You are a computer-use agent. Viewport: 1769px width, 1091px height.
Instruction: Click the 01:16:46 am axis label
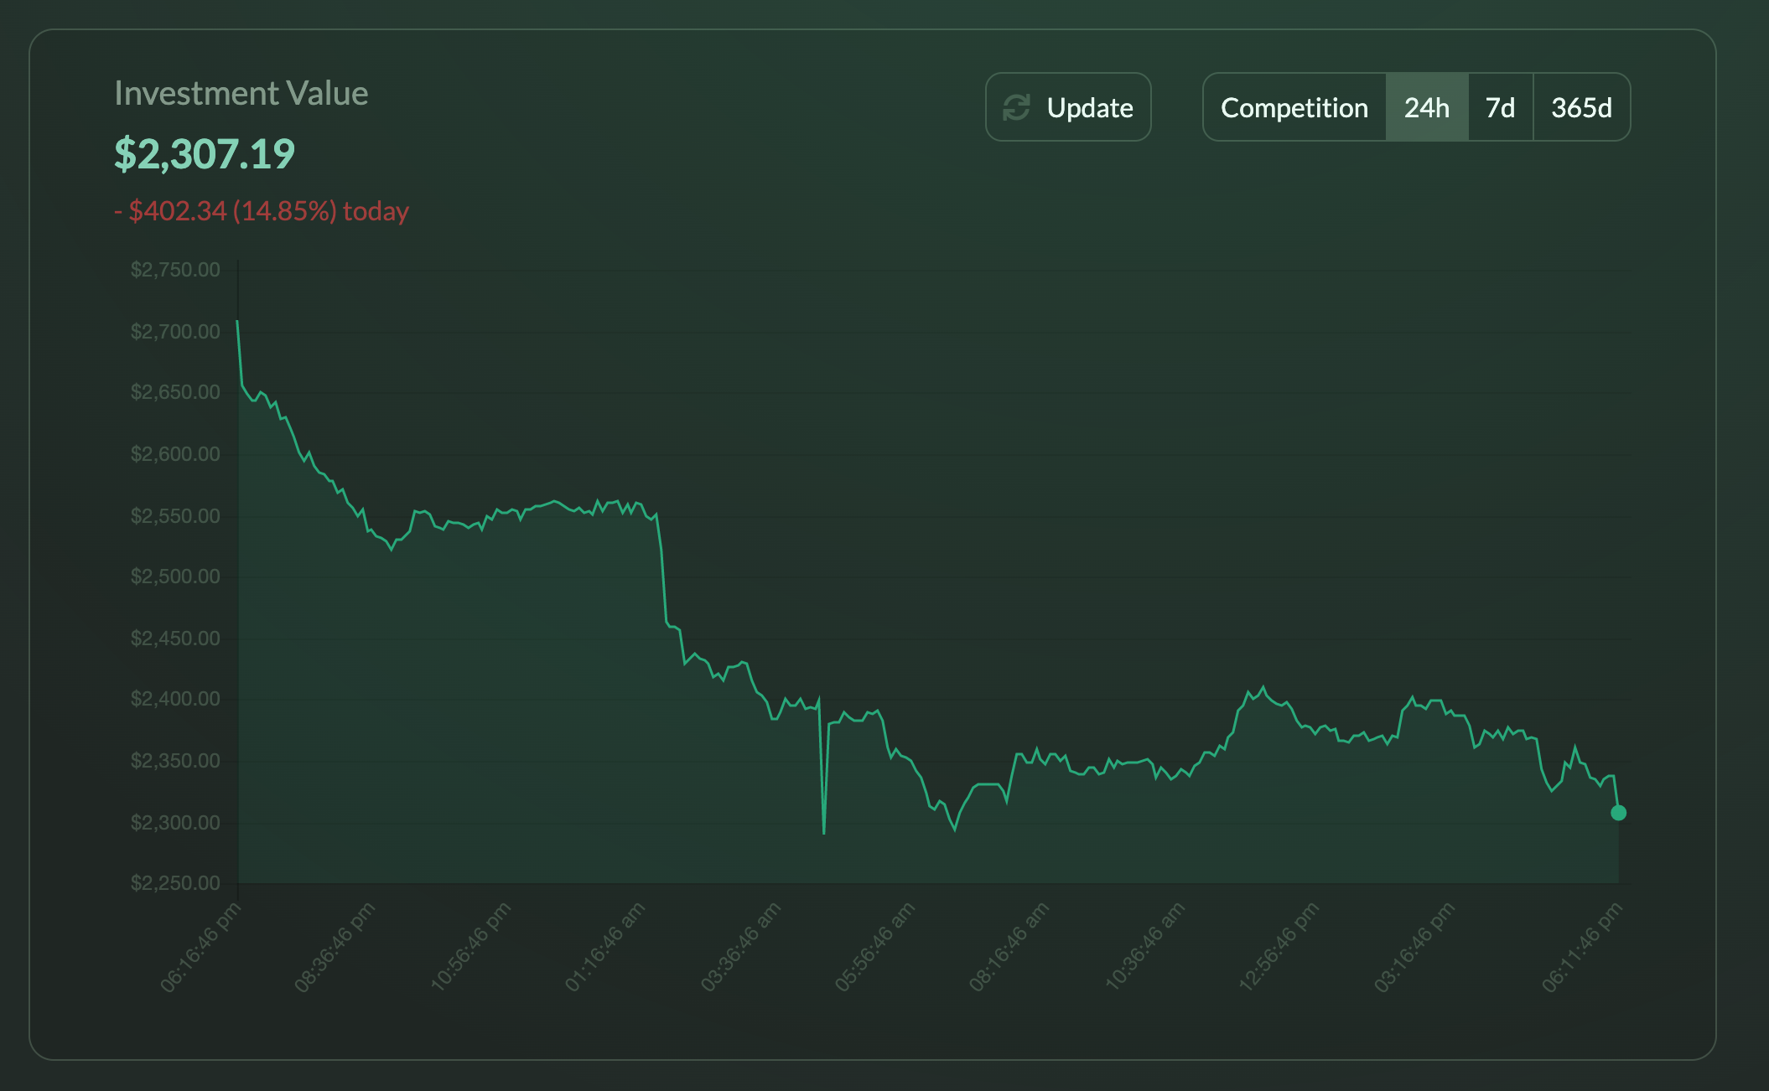tap(605, 947)
